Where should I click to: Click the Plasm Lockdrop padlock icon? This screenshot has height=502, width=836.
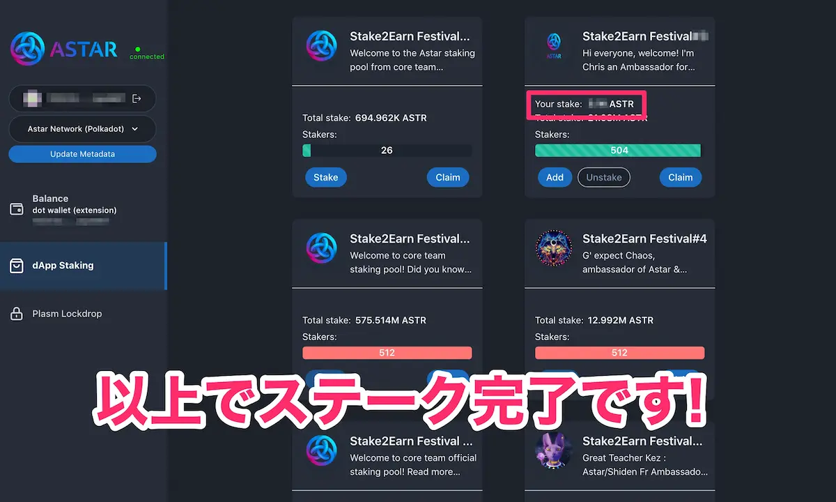point(16,314)
